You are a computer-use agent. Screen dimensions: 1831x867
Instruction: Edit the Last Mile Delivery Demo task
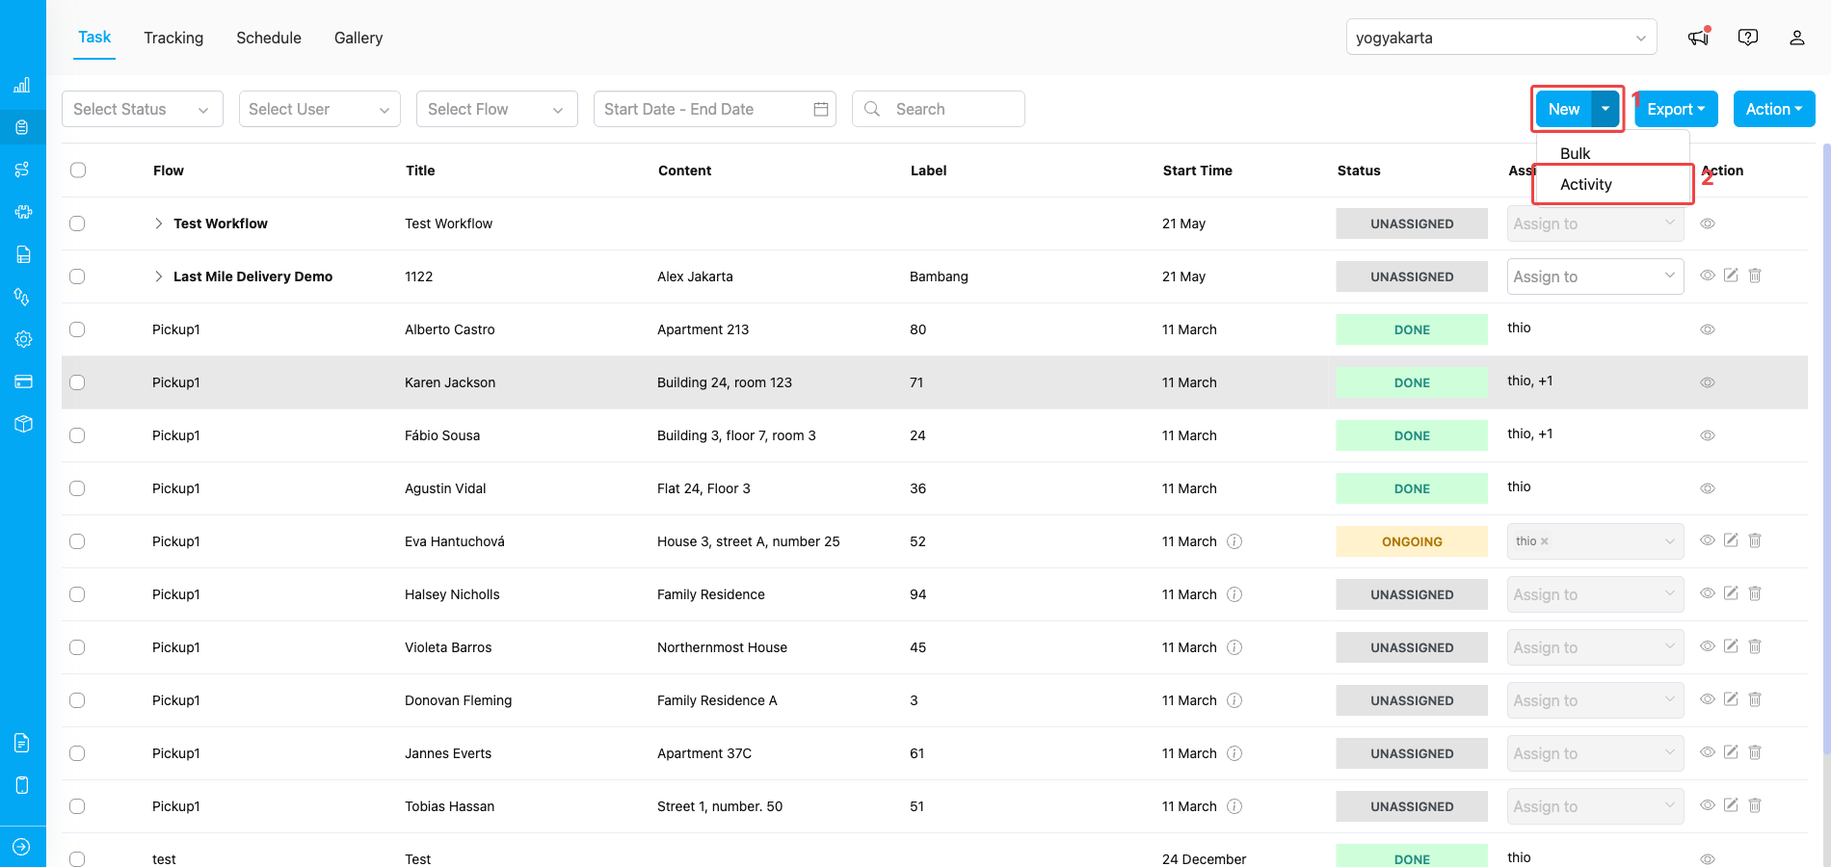coord(1731,276)
